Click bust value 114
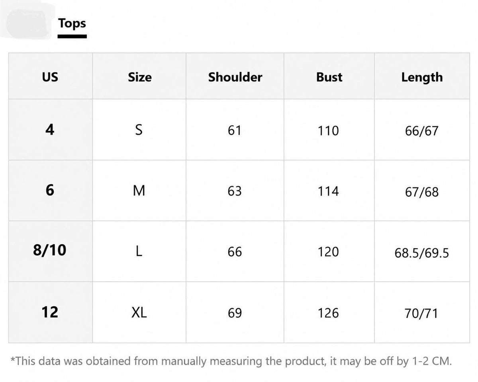The width and height of the screenshot is (478, 382). [328, 191]
